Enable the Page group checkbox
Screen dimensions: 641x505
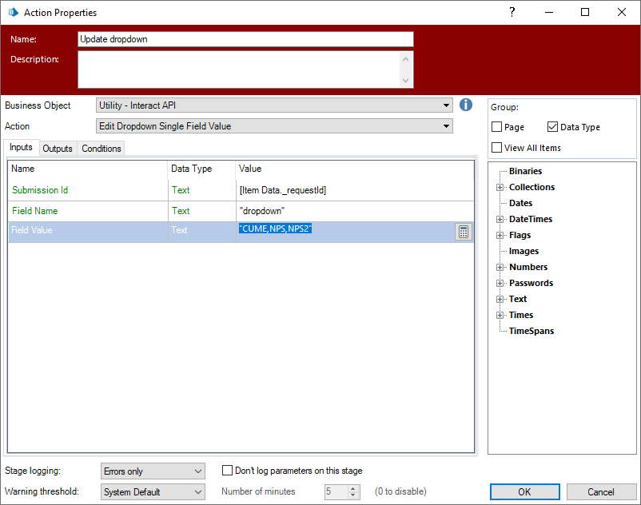tap(496, 127)
